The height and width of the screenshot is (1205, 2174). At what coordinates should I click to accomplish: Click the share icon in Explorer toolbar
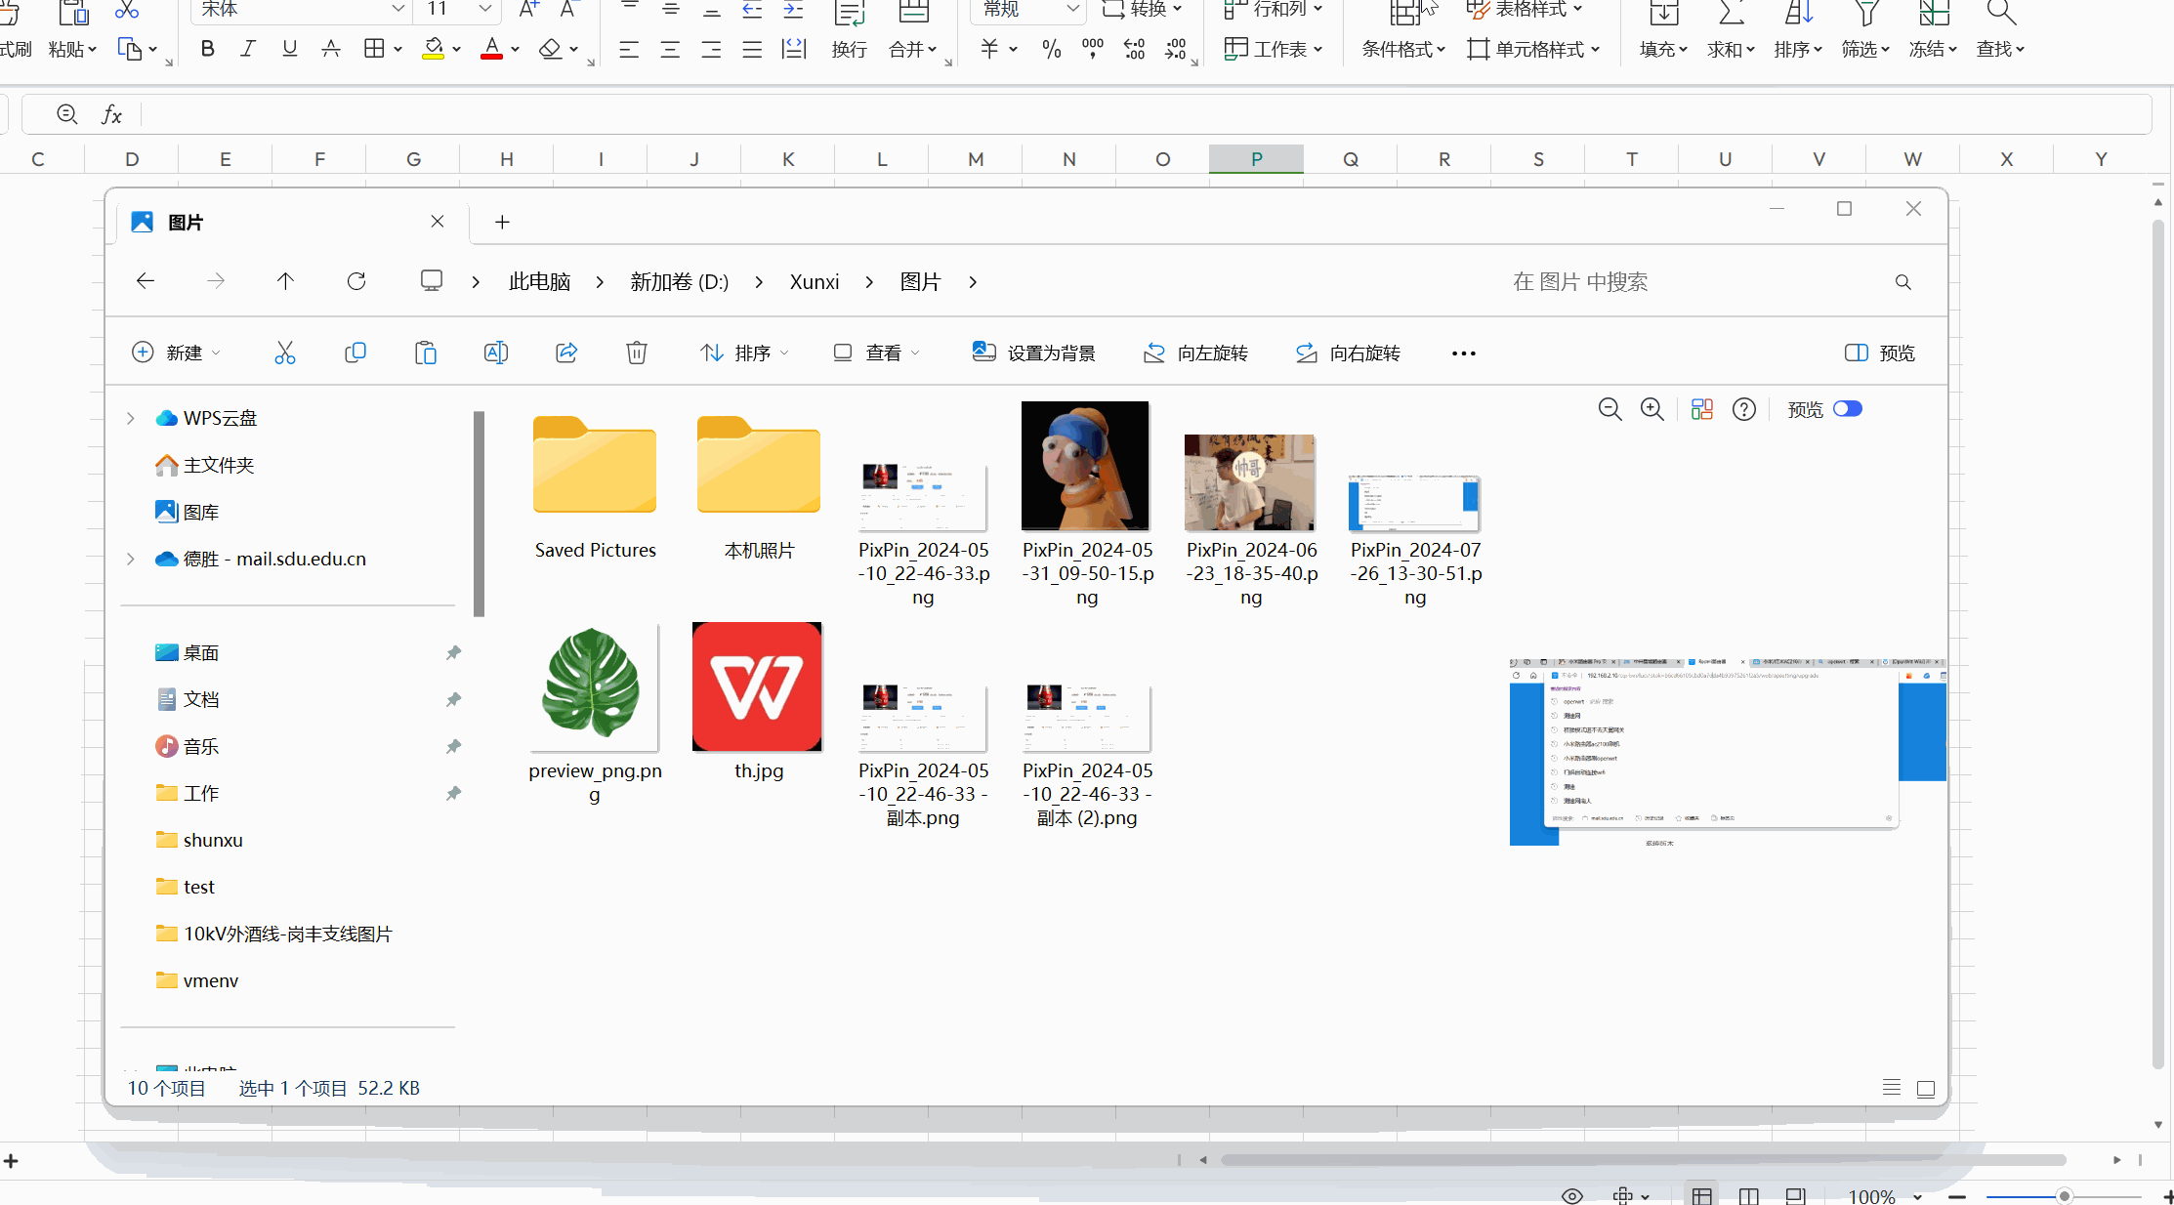tap(565, 353)
